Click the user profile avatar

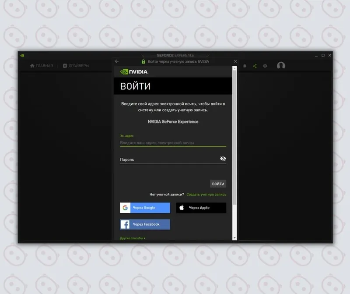pyautogui.click(x=281, y=66)
